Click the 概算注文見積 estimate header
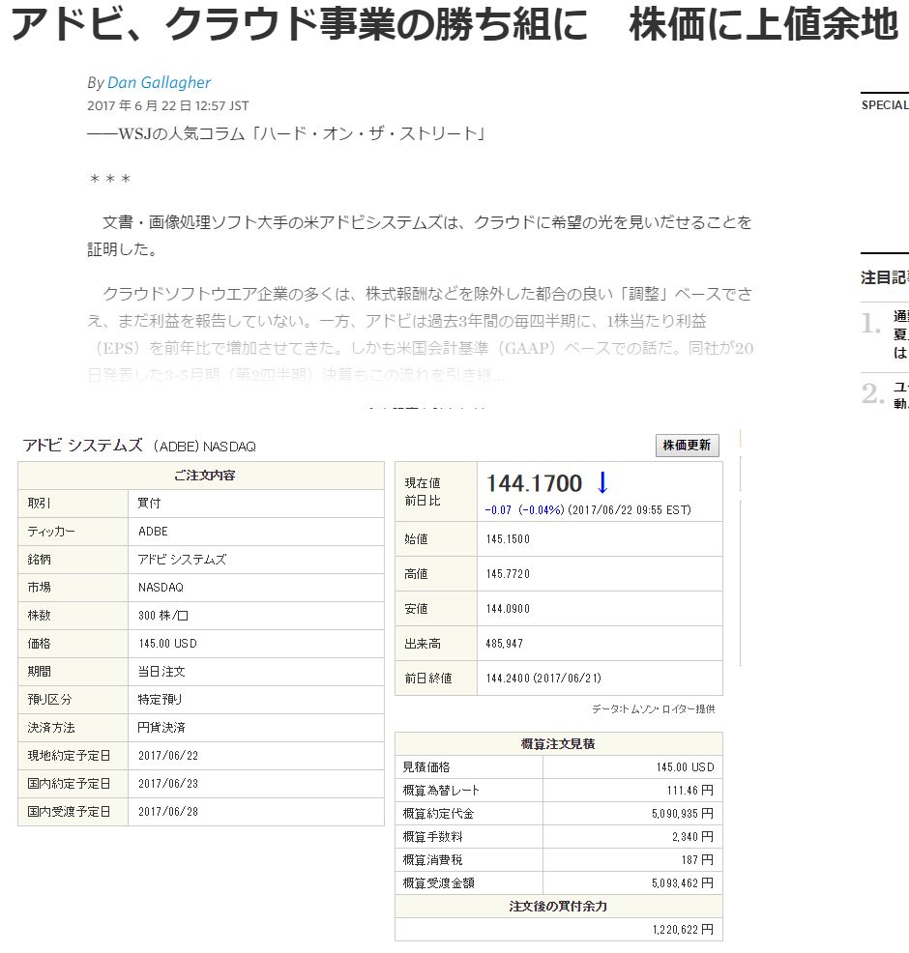This screenshot has width=909, height=953. pyautogui.click(x=558, y=743)
